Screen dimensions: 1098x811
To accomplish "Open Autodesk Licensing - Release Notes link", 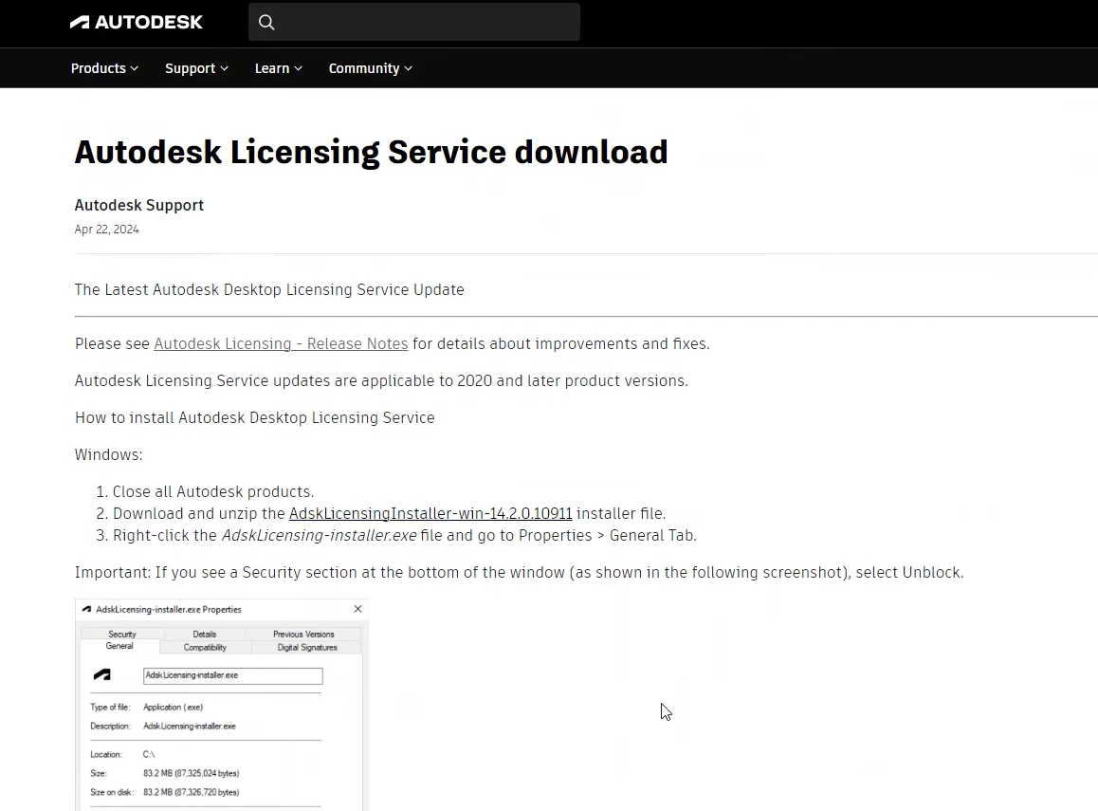I will 281,343.
